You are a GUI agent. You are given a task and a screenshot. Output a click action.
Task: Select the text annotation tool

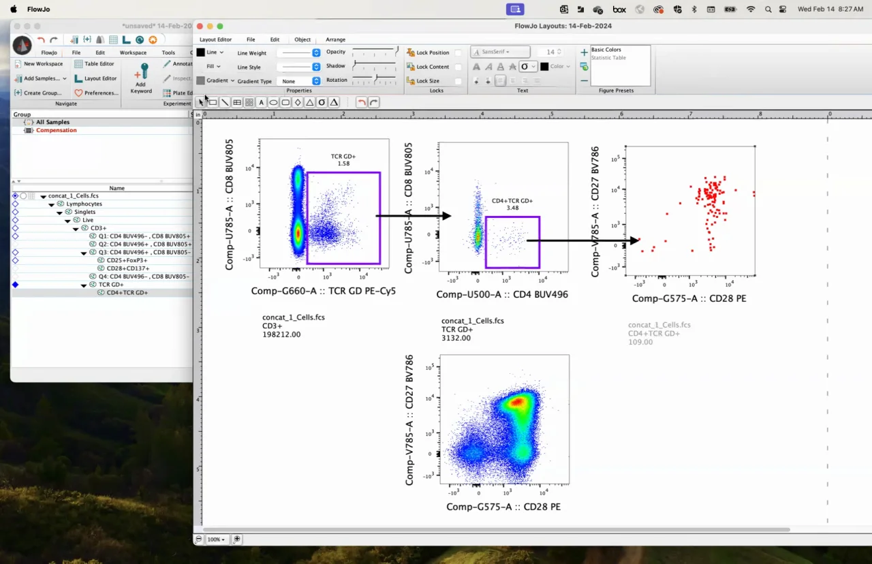pyautogui.click(x=261, y=103)
